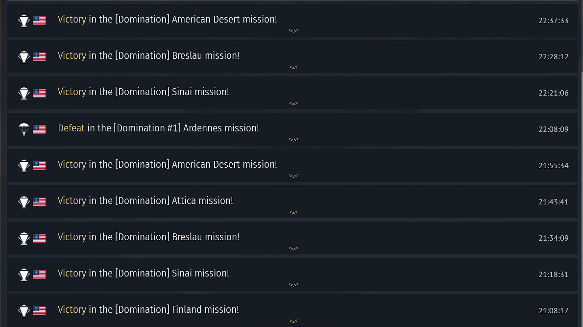
Task: Expand the Ardennes defeat entry chevron
Action: pyautogui.click(x=293, y=140)
